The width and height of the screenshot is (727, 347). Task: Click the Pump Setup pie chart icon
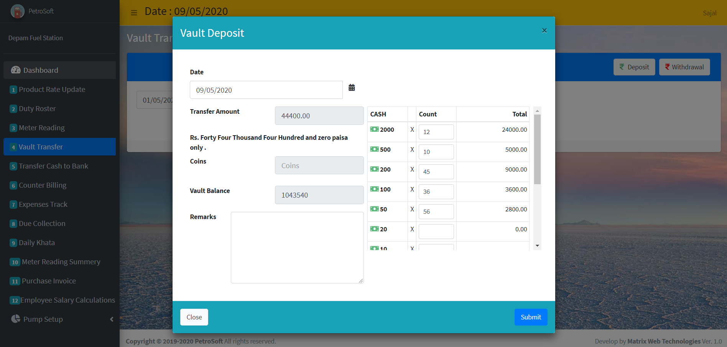coord(16,319)
